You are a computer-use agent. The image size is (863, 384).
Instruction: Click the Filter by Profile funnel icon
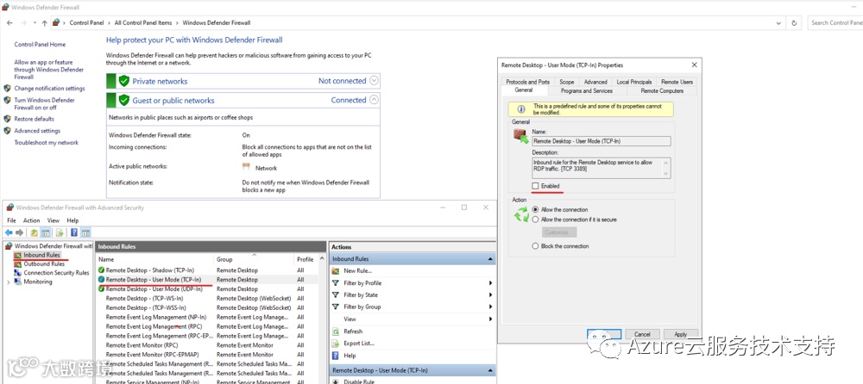[336, 283]
